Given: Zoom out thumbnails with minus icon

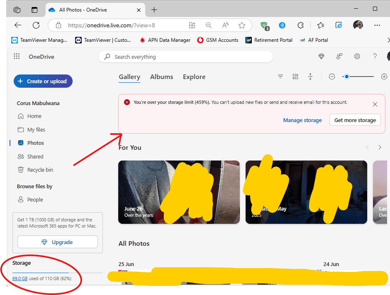Looking at the screenshot, I should 332,77.
